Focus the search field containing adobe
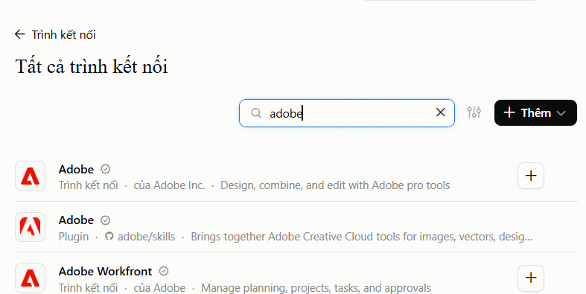 pyautogui.click(x=347, y=113)
